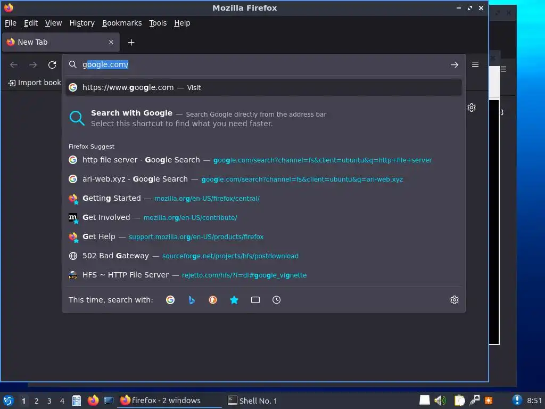
Task: Switch to workspace 2
Action: [37, 401]
